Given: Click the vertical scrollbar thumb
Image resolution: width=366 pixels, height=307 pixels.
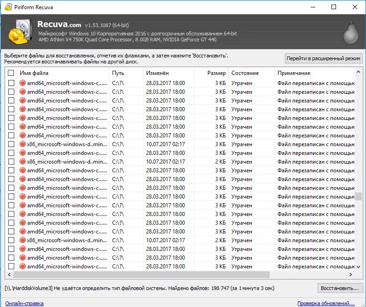Looking at the screenshot, I should [358, 196].
